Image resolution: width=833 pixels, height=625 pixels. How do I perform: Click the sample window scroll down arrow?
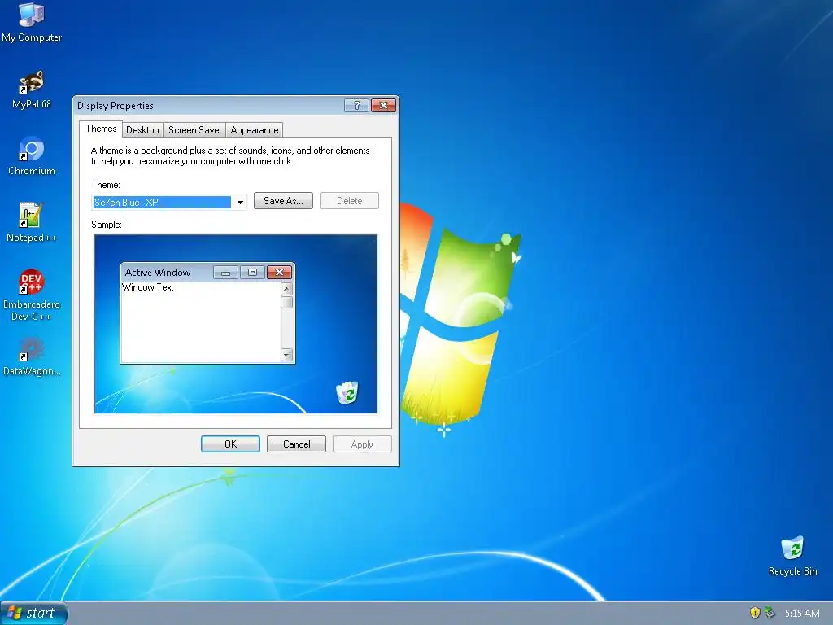tap(287, 355)
